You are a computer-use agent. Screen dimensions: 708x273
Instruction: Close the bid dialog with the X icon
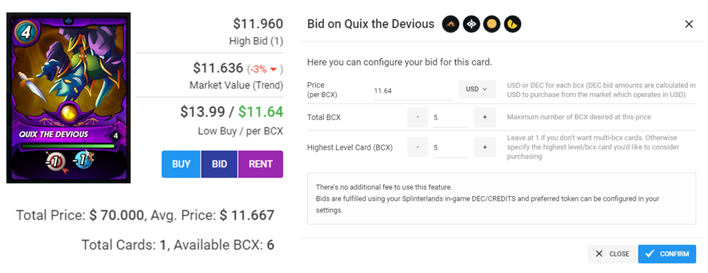[689, 24]
